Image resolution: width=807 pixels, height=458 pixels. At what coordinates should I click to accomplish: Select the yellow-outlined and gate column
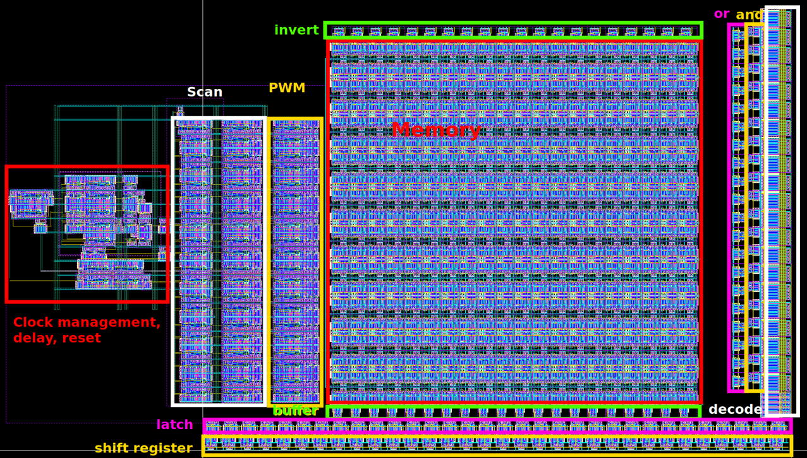coord(753,208)
